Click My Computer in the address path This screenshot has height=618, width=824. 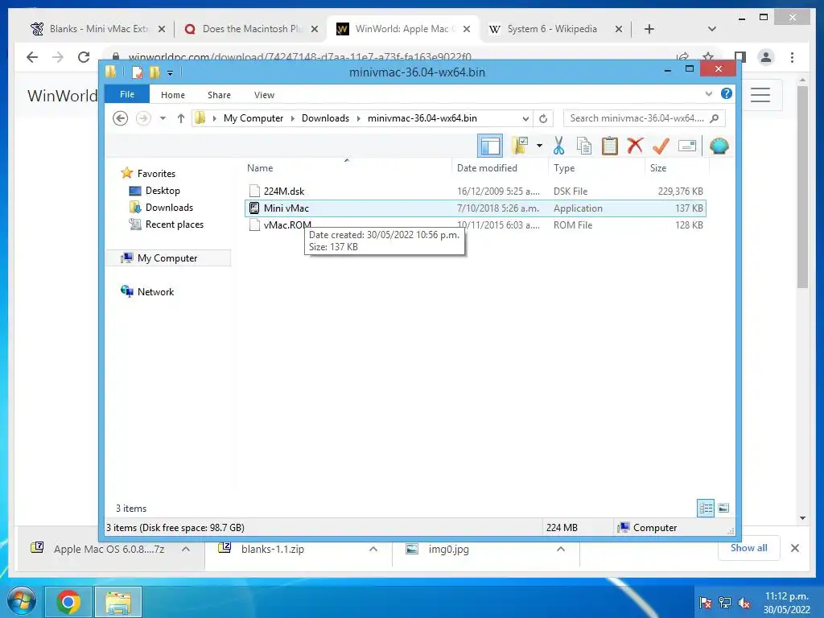[253, 118]
